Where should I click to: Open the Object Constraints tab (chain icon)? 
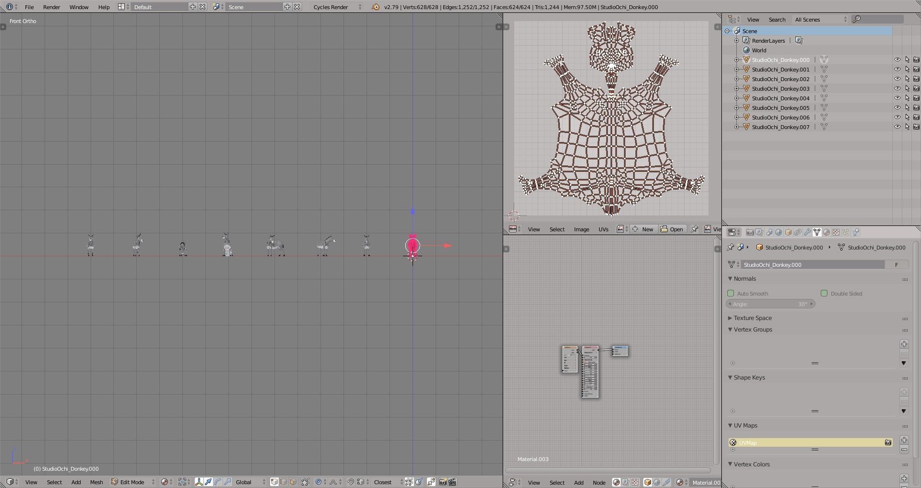pyautogui.click(x=798, y=232)
